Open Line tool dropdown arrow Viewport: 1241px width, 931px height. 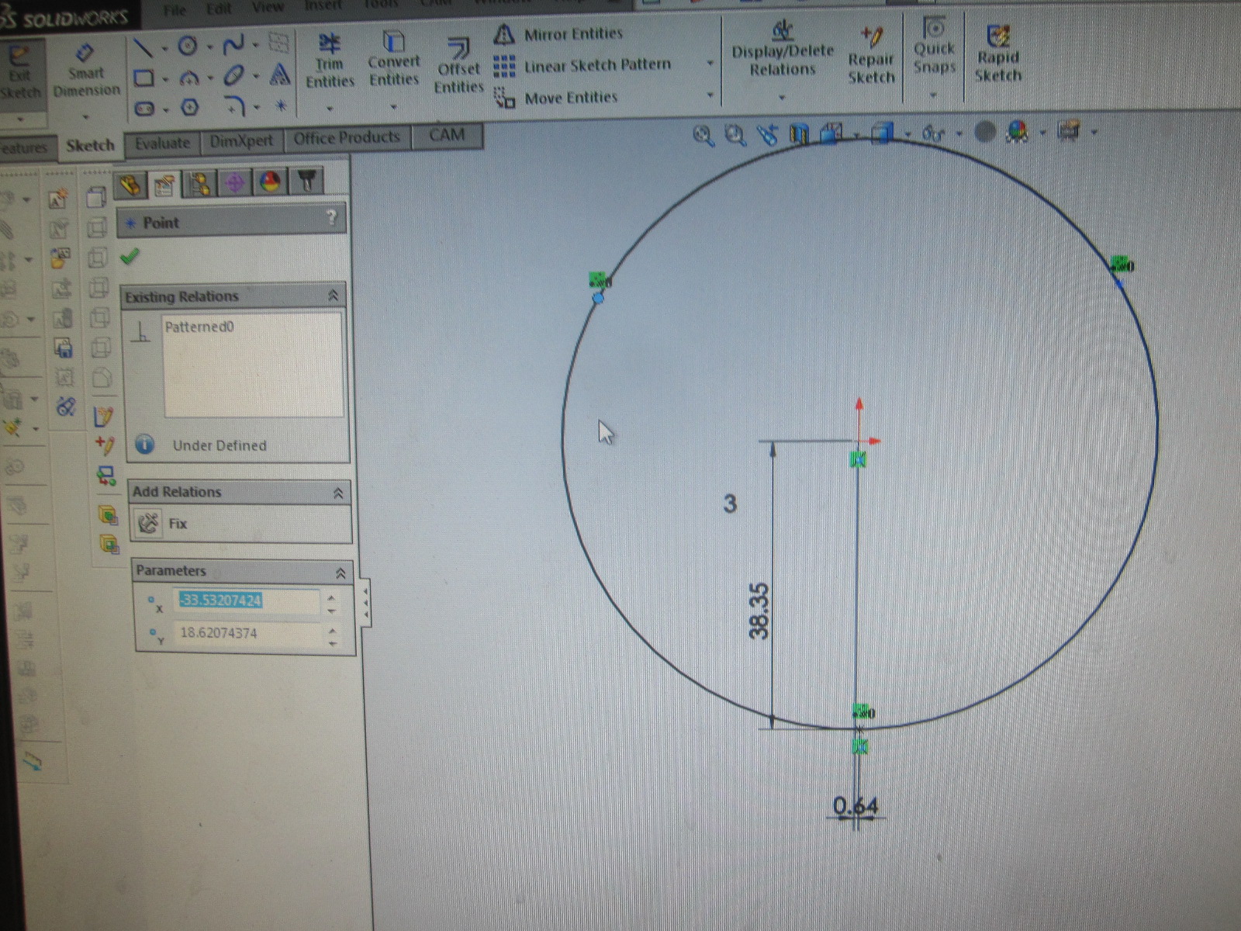pyautogui.click(x=165, y=49)
